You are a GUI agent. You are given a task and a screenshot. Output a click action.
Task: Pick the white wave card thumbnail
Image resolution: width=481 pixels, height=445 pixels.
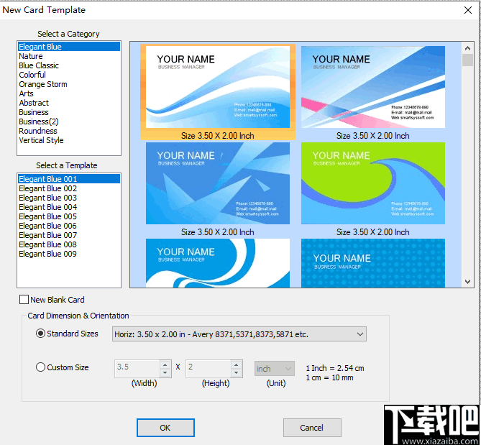(x=218, y=87)
